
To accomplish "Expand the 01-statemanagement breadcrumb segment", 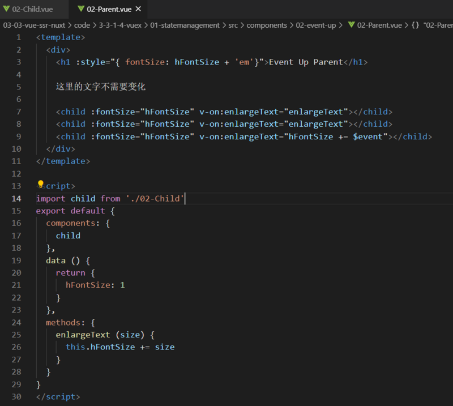I will [185, 25].
